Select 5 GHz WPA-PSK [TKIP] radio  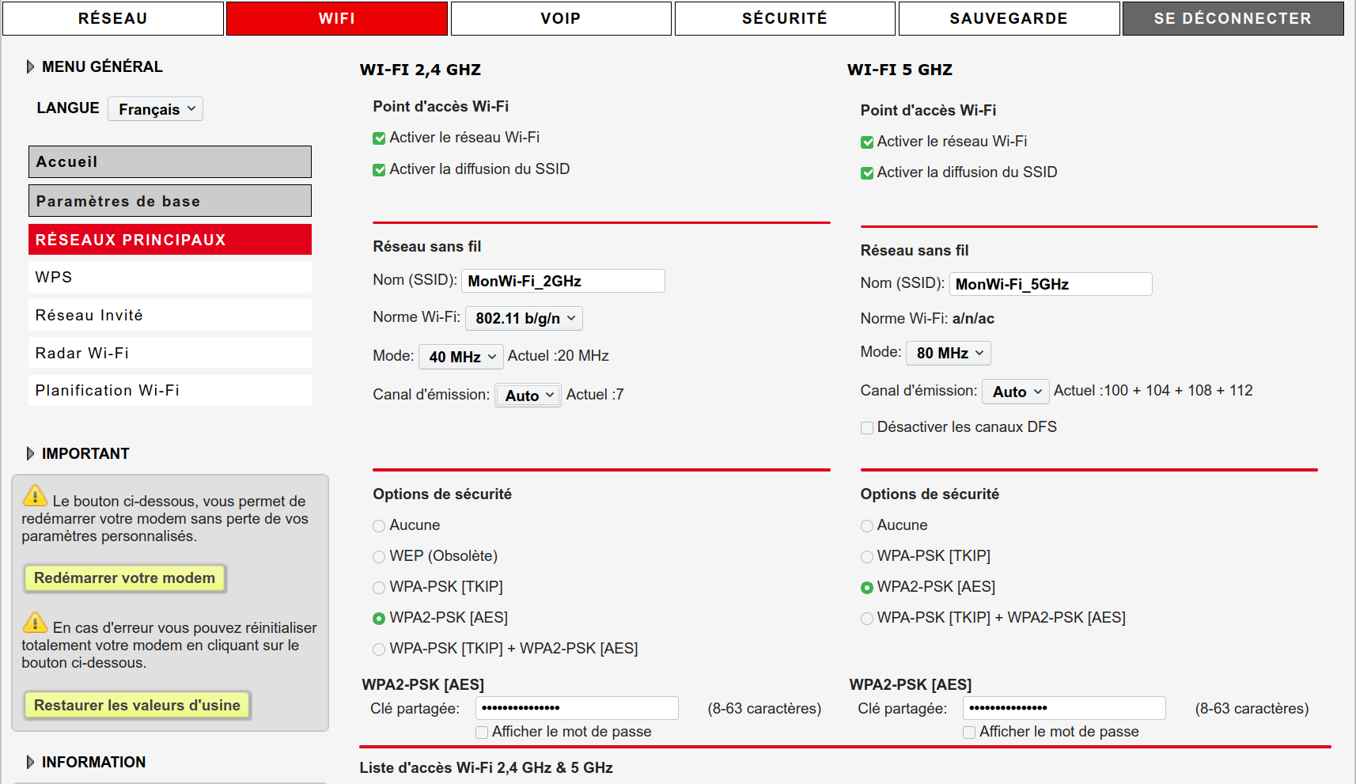click(x=867, y=557)
